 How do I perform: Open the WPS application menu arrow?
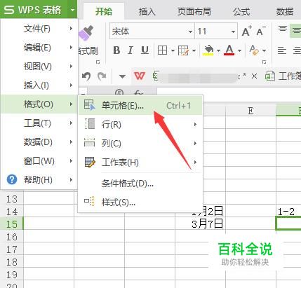(72, 10)
